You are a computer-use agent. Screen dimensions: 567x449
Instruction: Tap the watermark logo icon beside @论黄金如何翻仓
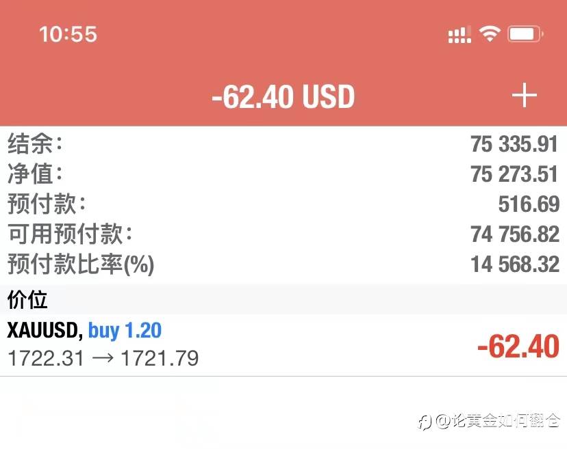pyautogui.click(x=425, y=420)
